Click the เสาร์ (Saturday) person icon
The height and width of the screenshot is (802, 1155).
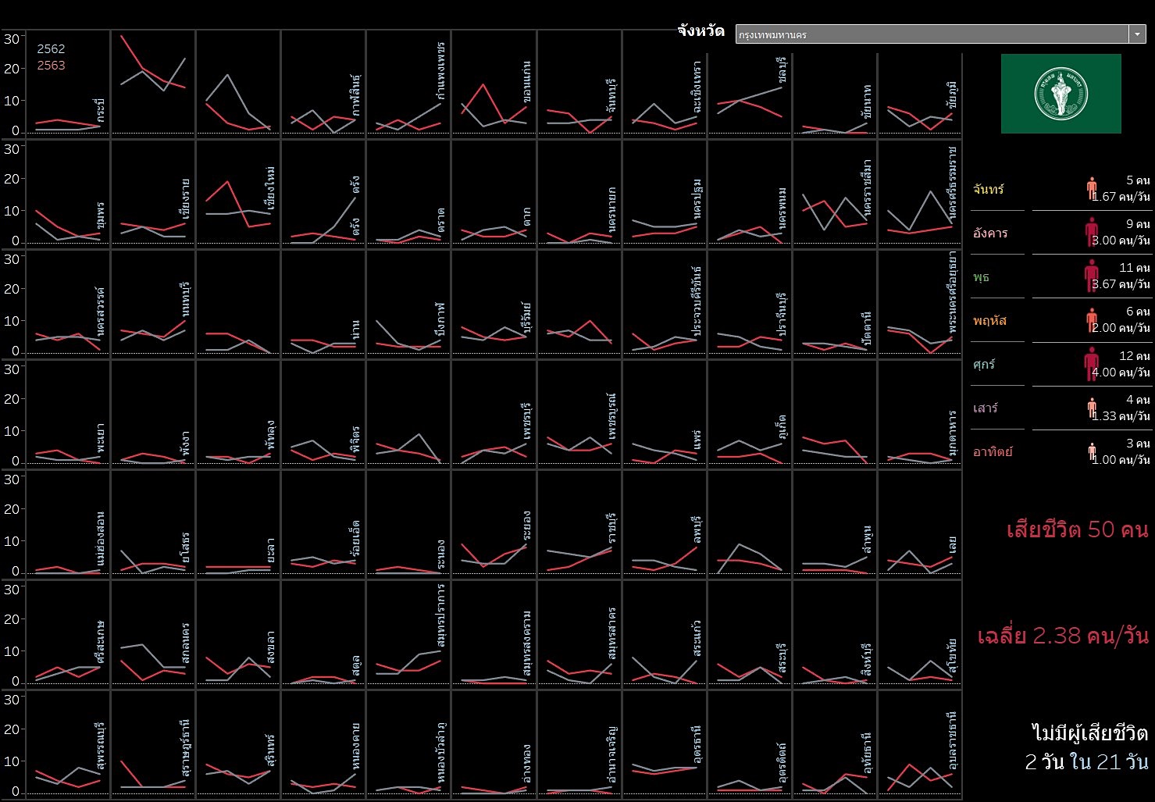click(x=1091, y=408)
